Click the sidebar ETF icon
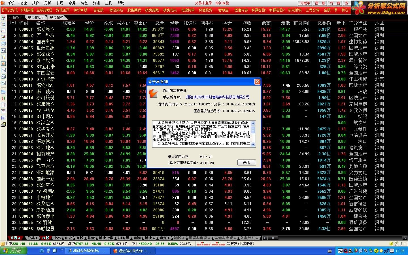 tap(3, 111)
